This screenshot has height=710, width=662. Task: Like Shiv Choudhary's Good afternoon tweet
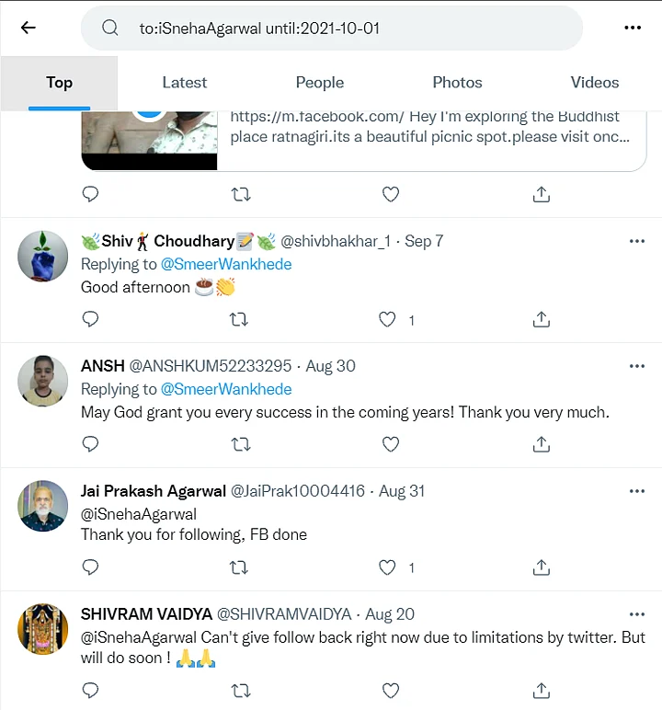(x=389, y=320)
